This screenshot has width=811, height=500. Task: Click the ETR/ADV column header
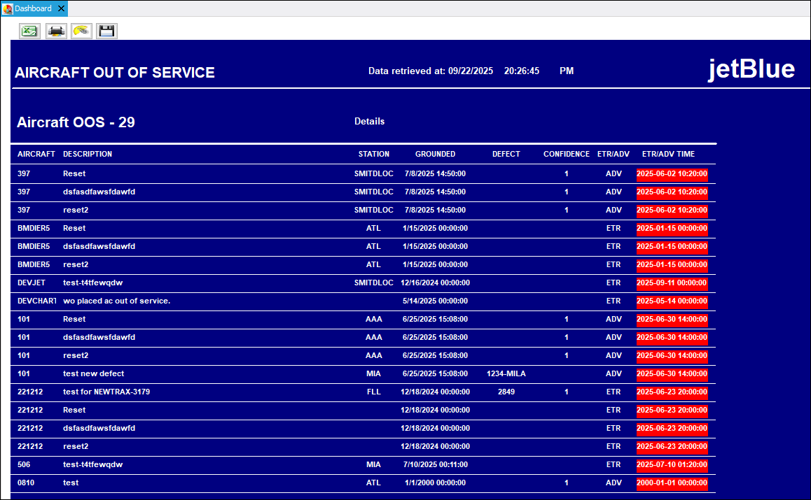tap(614, 154)
